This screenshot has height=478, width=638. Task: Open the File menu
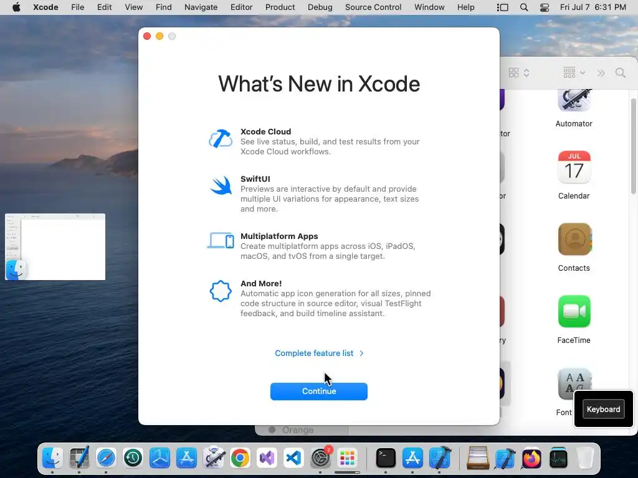pyautogui.click(x=77, y=7)
